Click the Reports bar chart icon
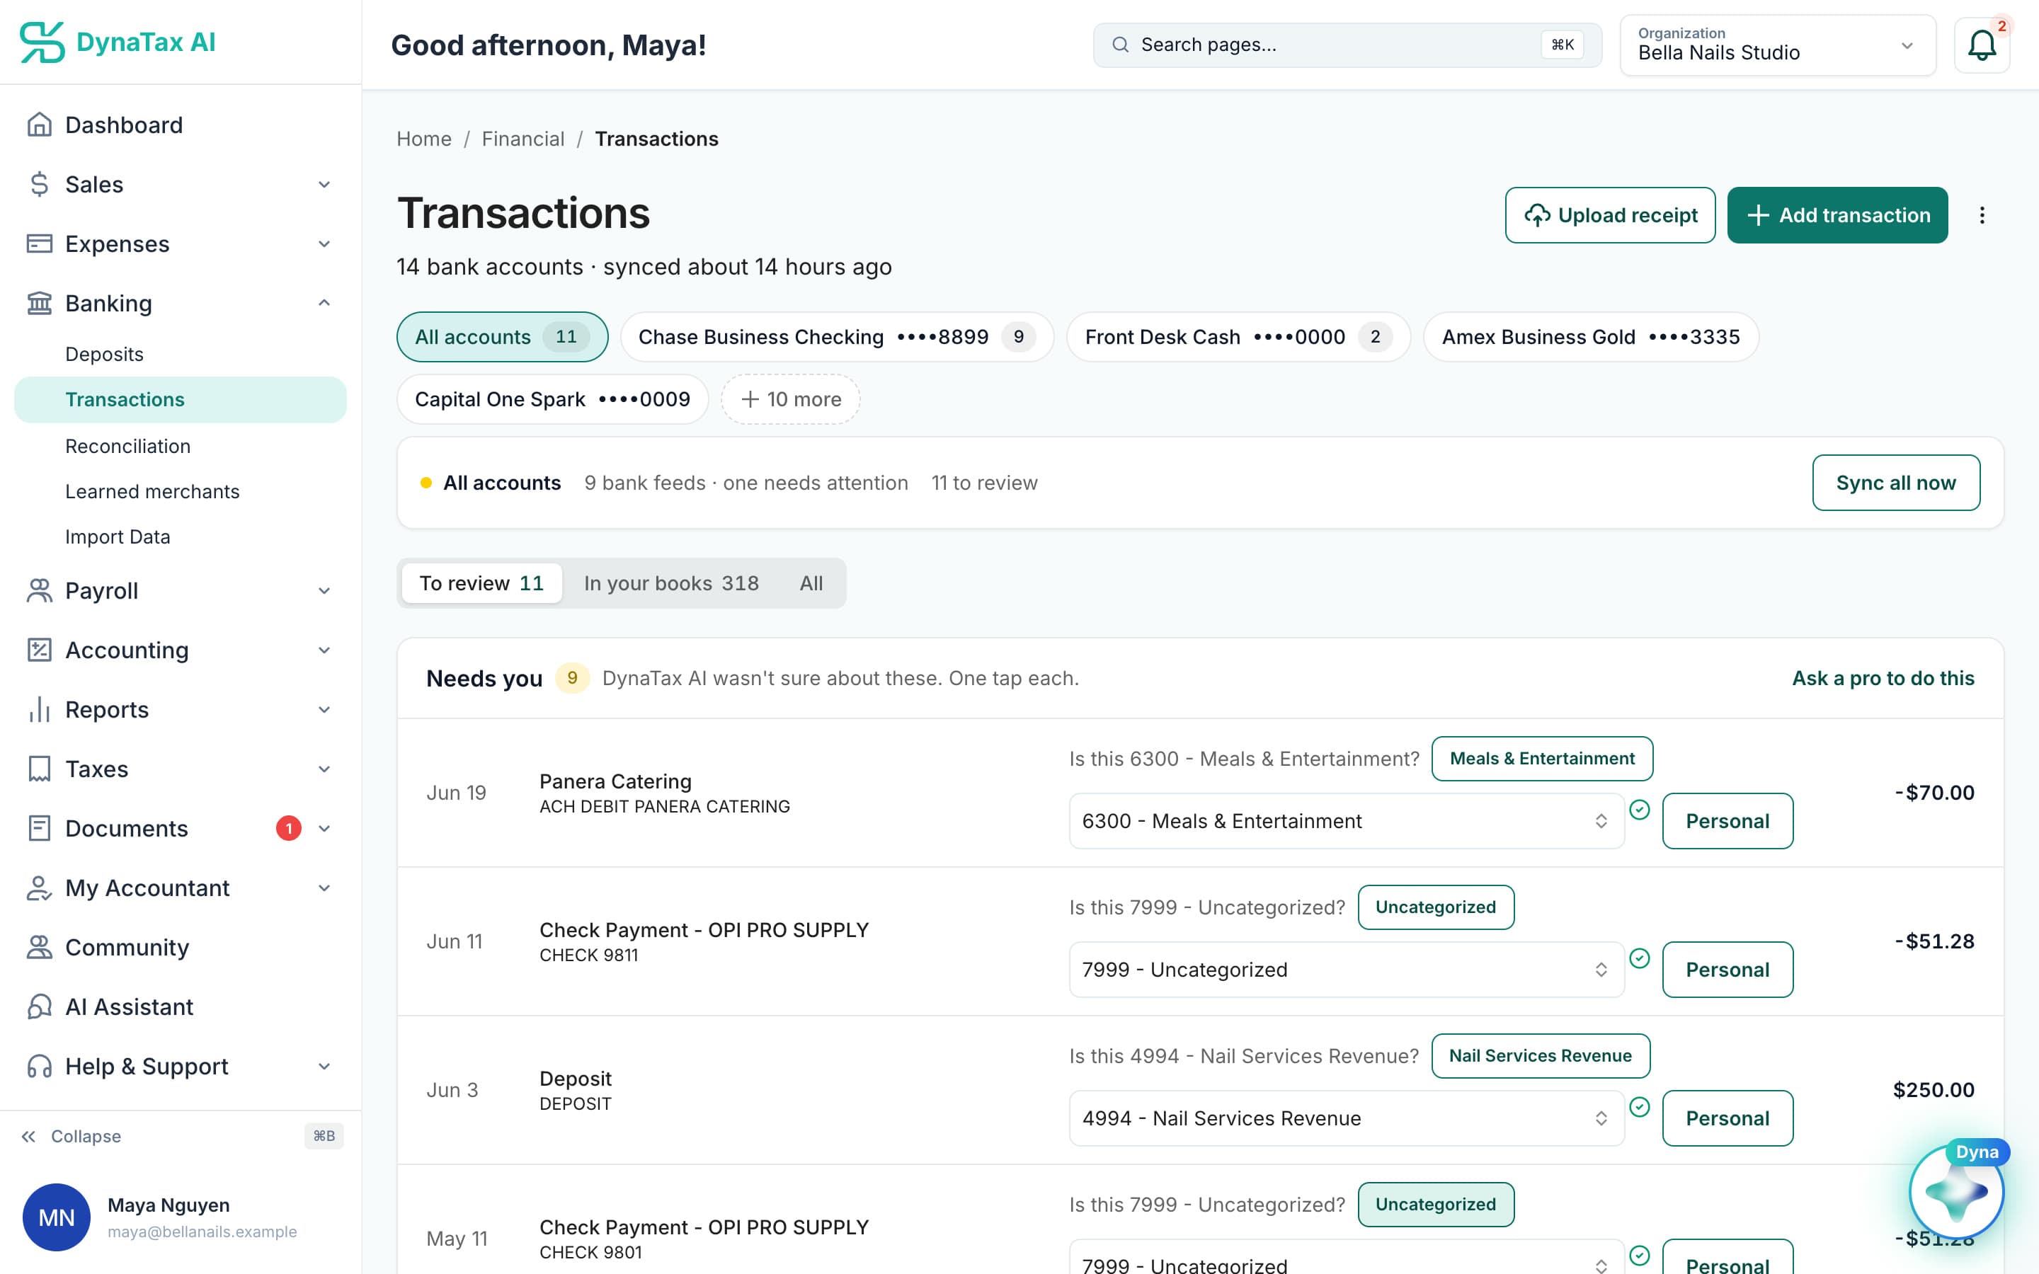 (x=40, y=709)
